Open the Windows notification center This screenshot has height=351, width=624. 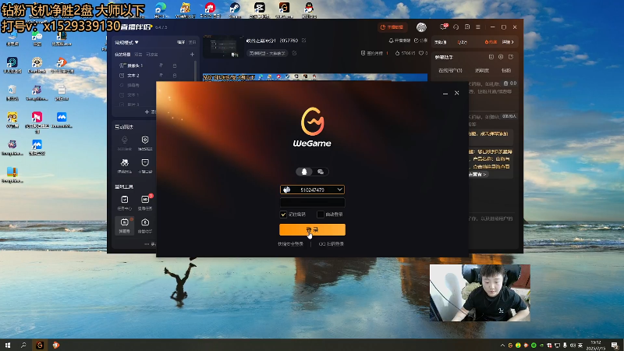coord(615,345)
